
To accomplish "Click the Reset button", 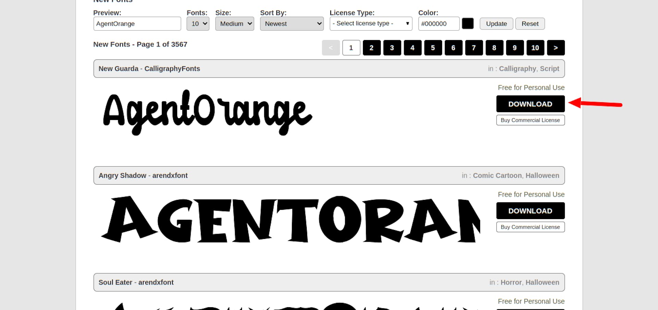I will click(530, 24).
